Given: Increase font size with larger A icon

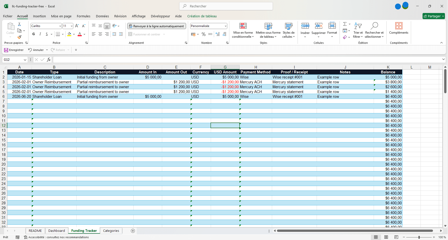Looking at the screenshot, I should click(77, 26).
